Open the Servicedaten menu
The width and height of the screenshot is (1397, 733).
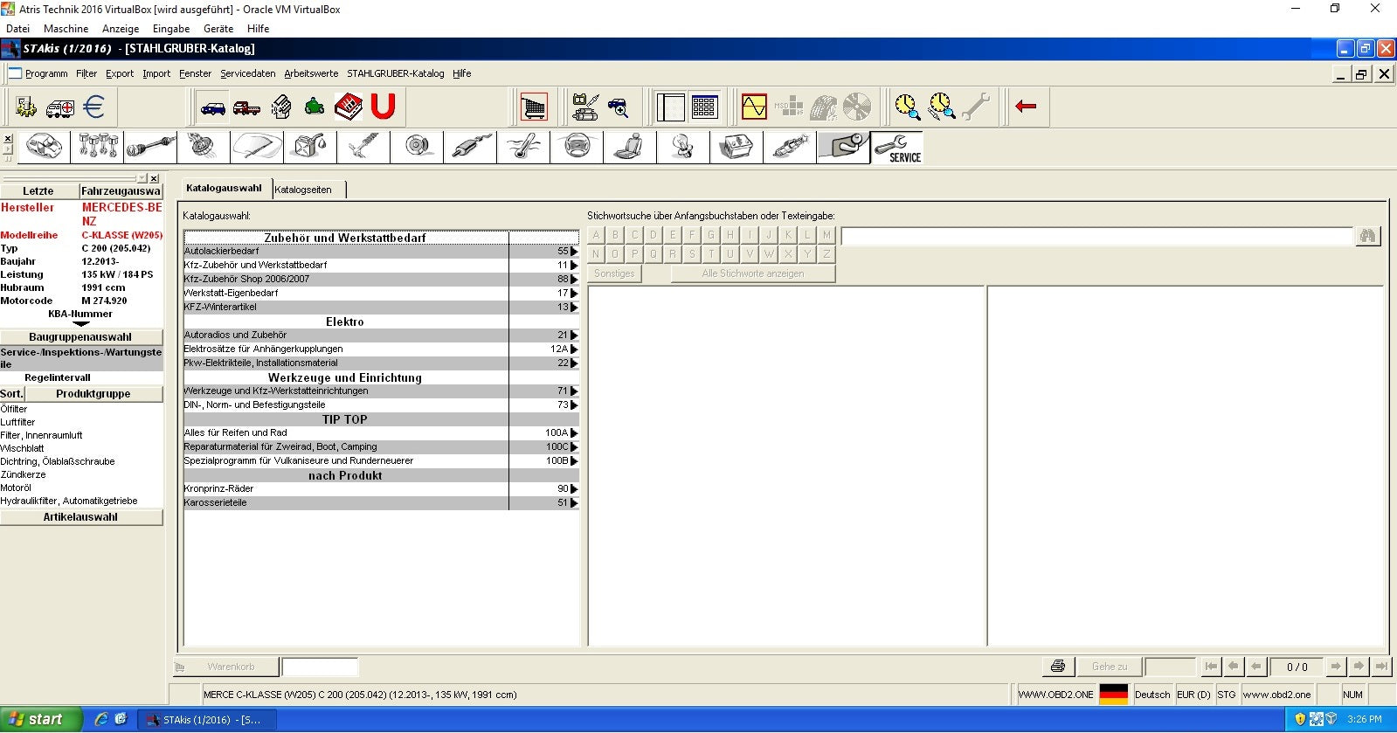[247, 73]
